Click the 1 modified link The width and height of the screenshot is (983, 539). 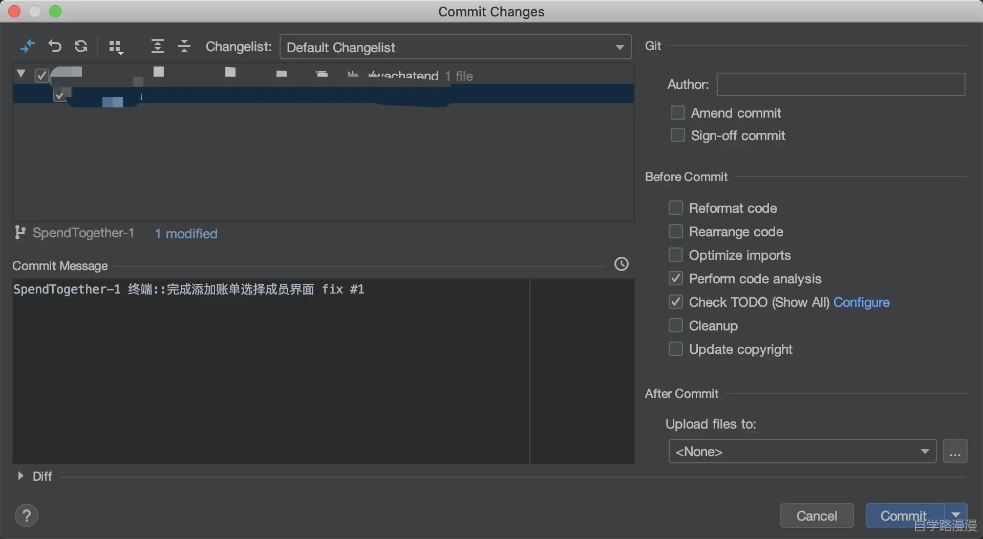pyautogui.click(x=186, y=234)
